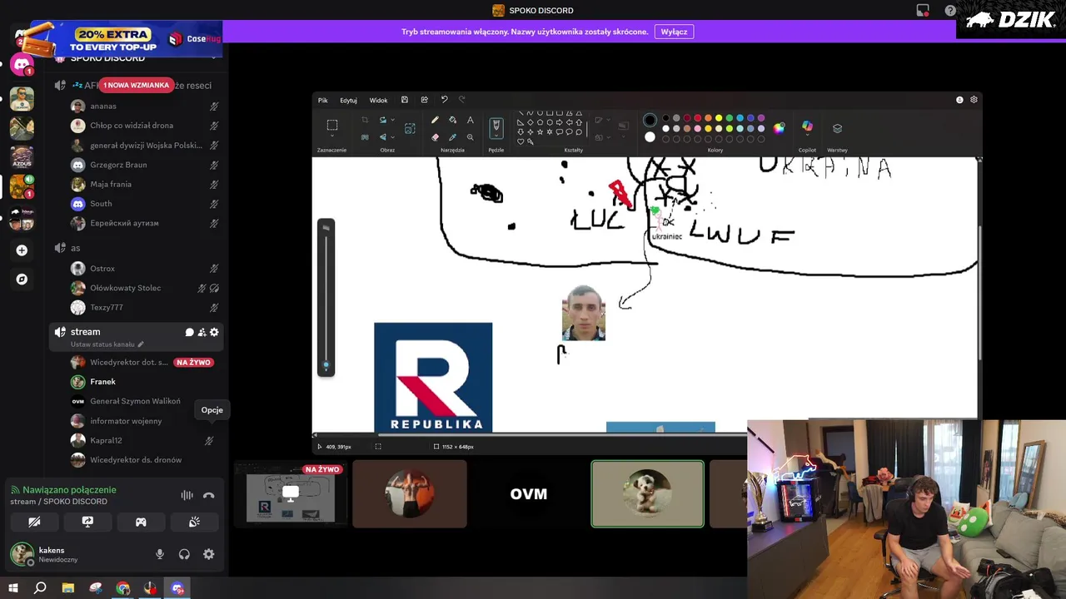Select the Text tool in Paint
The height and width of the screenshot is (599, 1066).
click(470, 120)
